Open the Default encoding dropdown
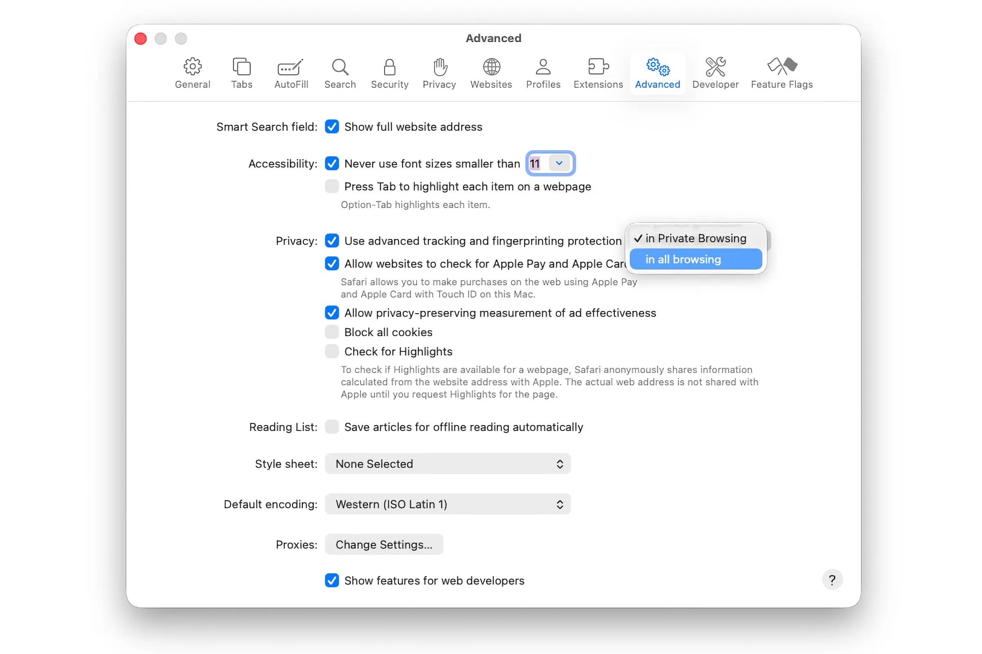Viewport: 982px width, 654px height. pos(447,504)
